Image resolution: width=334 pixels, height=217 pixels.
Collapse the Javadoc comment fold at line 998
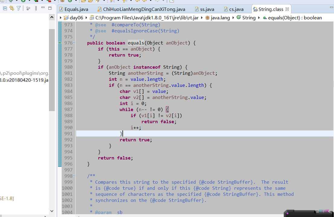point(74,176)
